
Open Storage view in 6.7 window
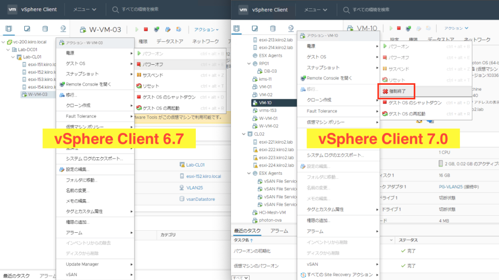click(x=45, y=29)
